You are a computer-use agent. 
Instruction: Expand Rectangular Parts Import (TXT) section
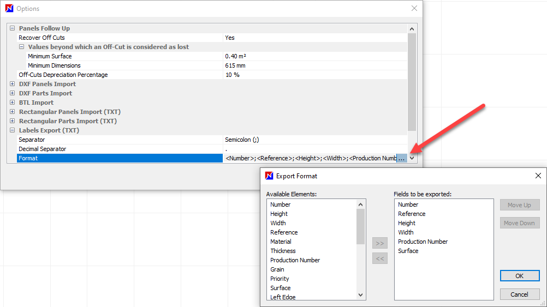click(x=12, y=121)
